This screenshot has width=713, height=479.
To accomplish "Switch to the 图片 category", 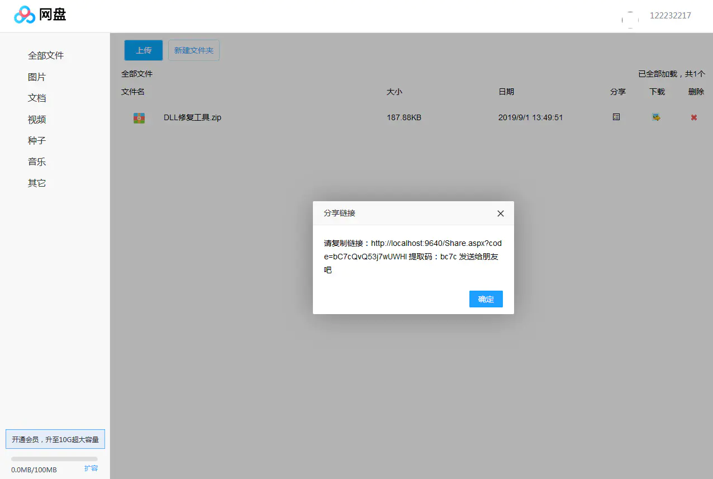I will click(37, 77).
